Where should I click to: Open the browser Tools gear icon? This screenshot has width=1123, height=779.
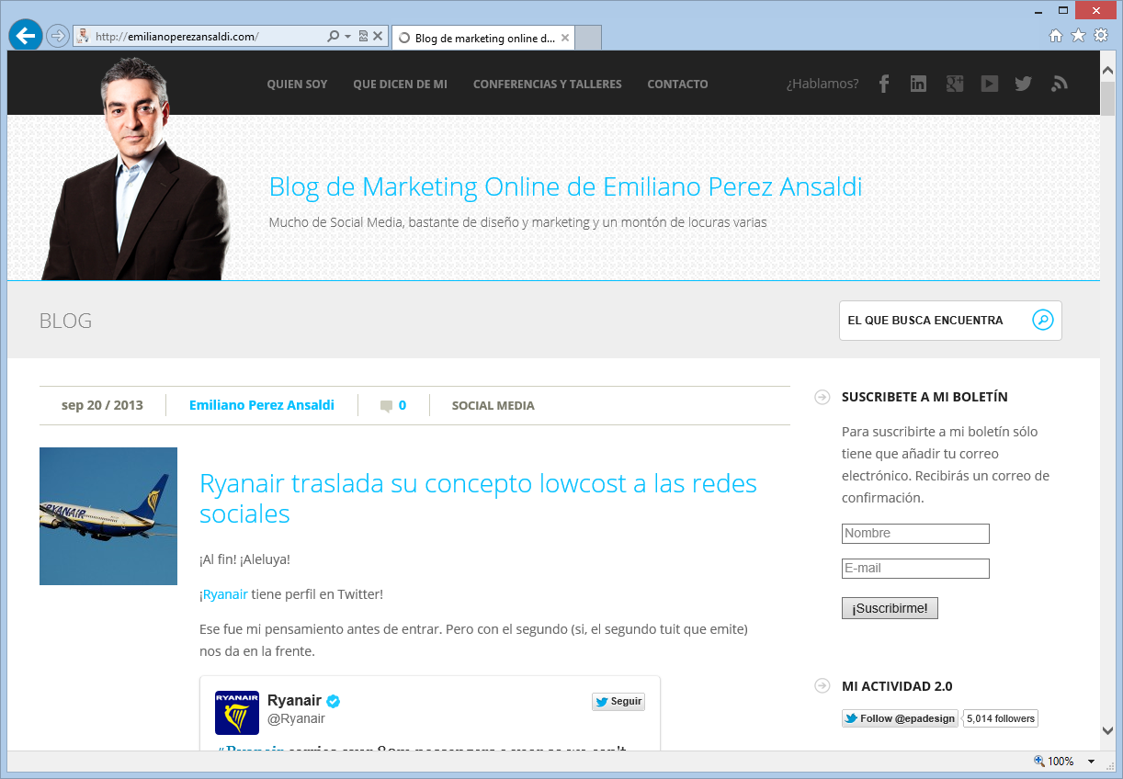(x=1101, y=36)
